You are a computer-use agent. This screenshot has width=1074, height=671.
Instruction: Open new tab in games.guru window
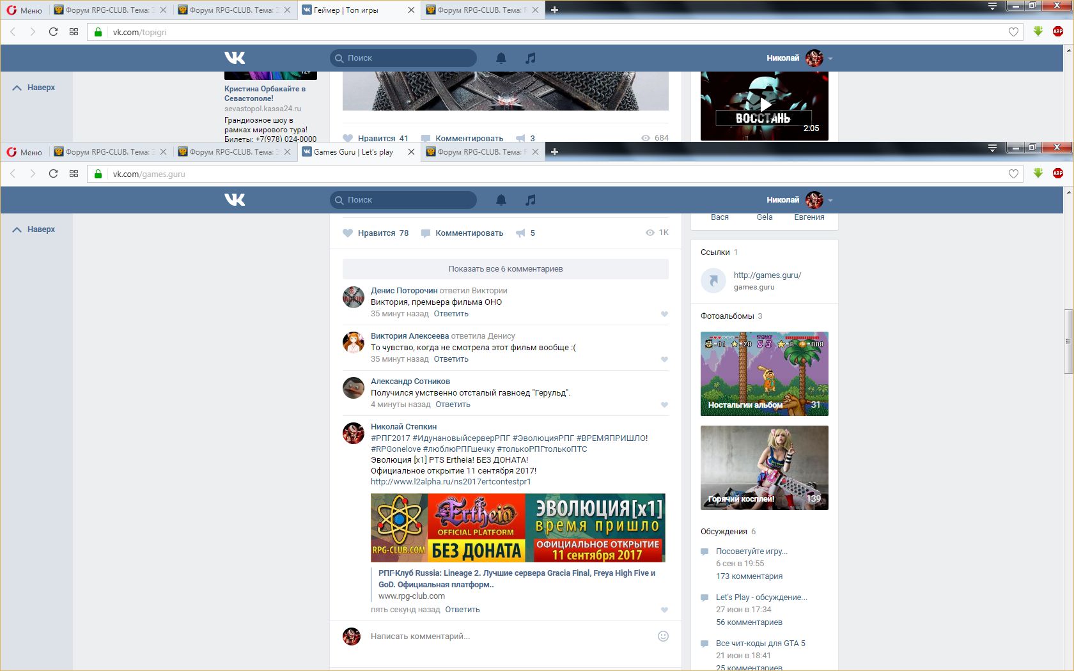(x=554, y=152)
